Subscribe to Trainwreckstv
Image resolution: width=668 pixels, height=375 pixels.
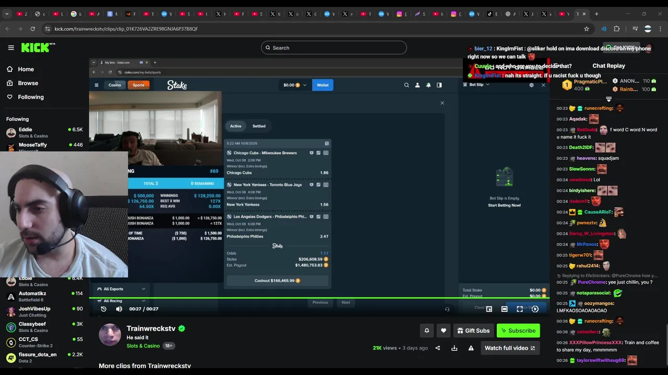coord(518,330)
